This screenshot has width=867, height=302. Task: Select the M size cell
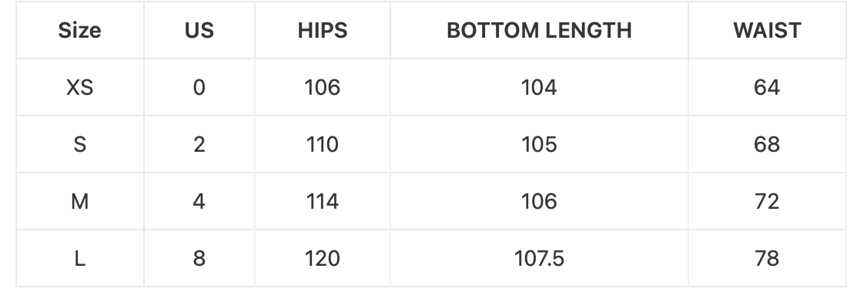pos(79,201)
